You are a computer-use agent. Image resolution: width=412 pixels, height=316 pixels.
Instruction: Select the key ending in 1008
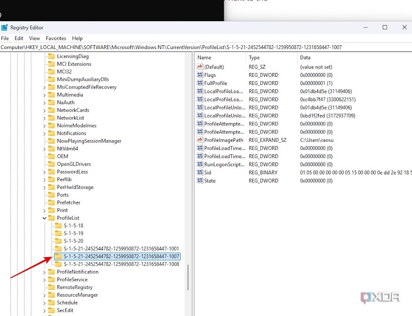pos(121,264)
